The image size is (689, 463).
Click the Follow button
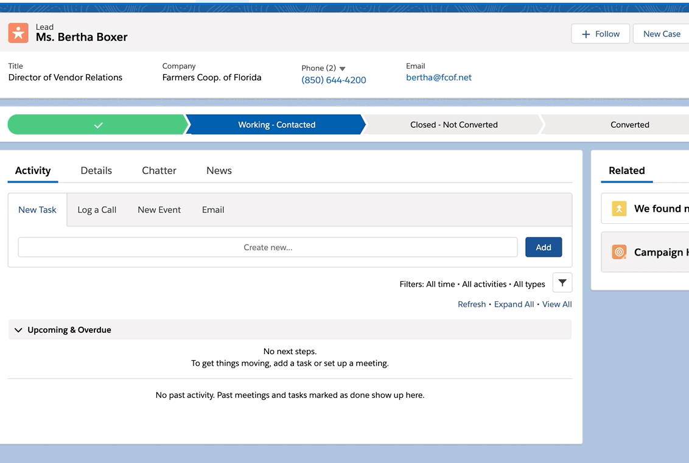point(600,34)
